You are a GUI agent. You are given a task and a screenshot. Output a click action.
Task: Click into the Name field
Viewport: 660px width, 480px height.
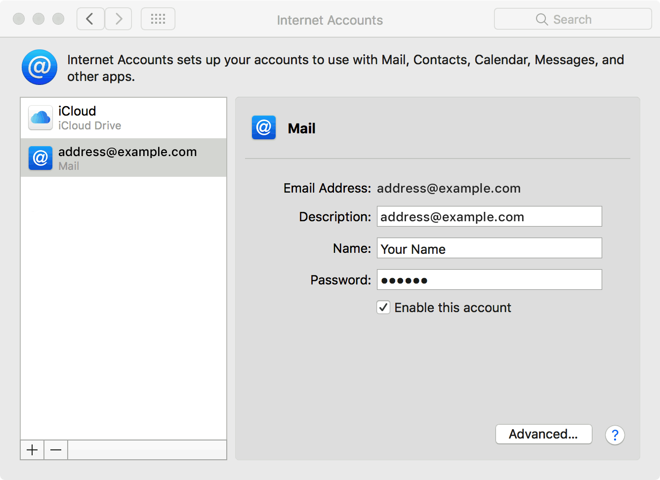(x=489, y=248)
